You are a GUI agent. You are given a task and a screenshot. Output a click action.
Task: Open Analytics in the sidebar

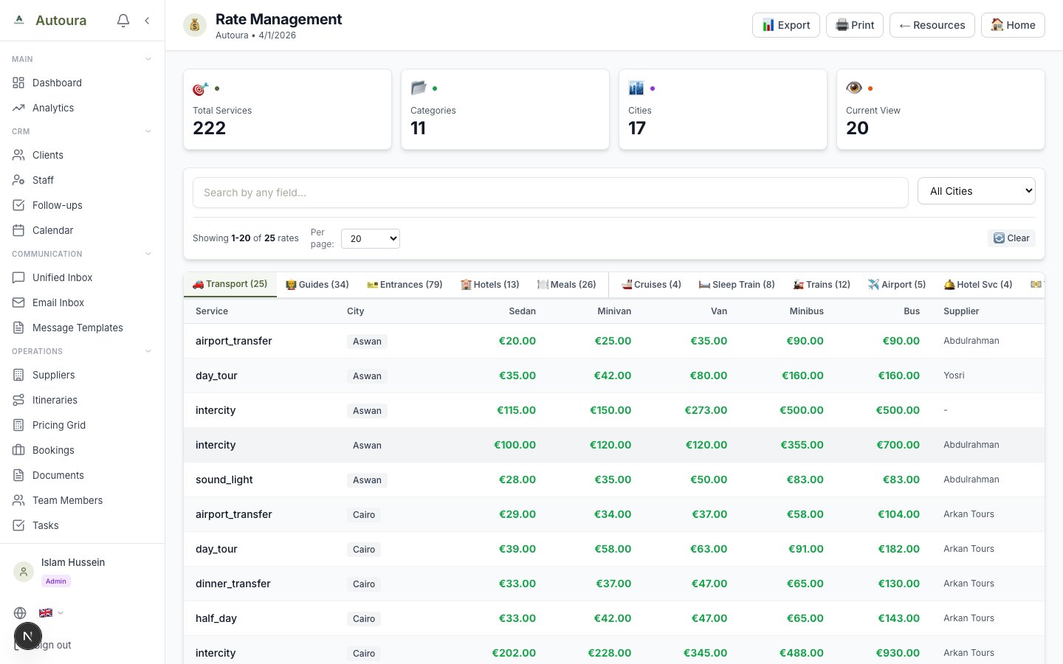tap(82, 108)
